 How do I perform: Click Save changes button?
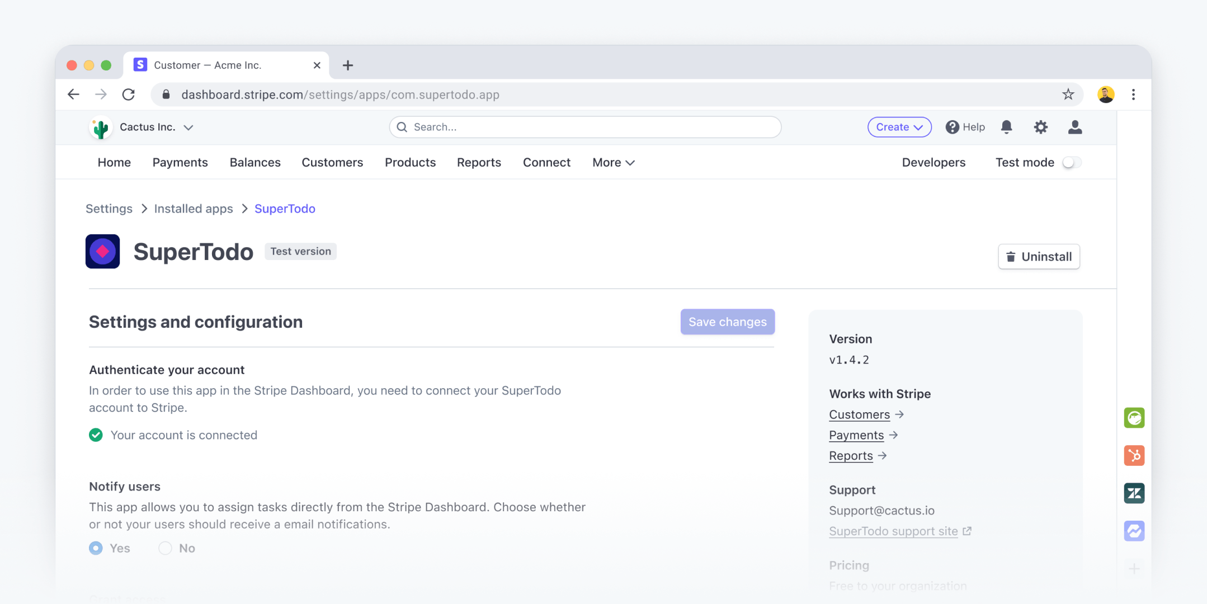tap(727, 321)
